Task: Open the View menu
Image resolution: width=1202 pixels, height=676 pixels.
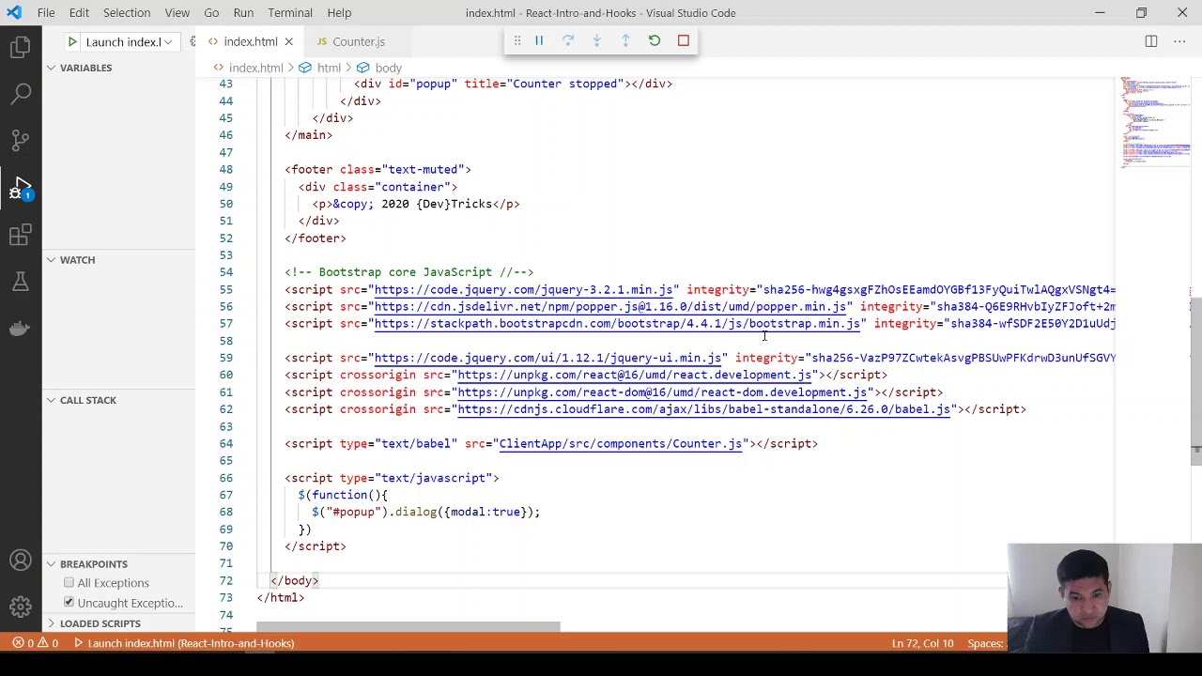Action: tap(177, 13)
